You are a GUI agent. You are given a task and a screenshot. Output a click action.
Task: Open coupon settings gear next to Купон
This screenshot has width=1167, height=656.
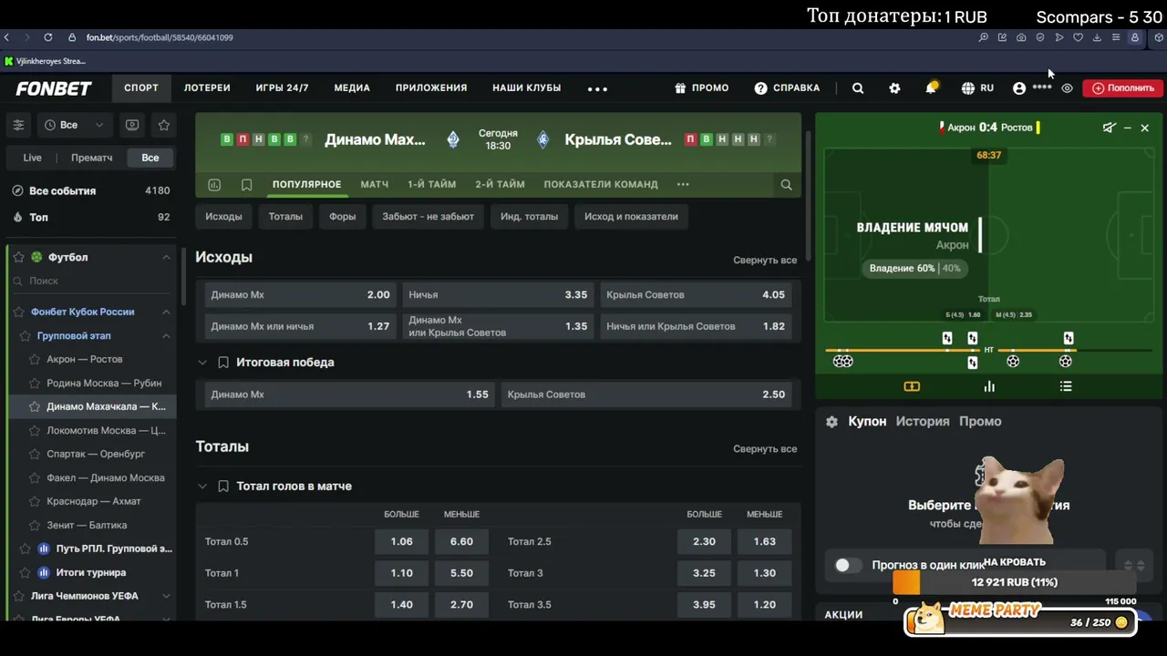(x=831, y=422)
